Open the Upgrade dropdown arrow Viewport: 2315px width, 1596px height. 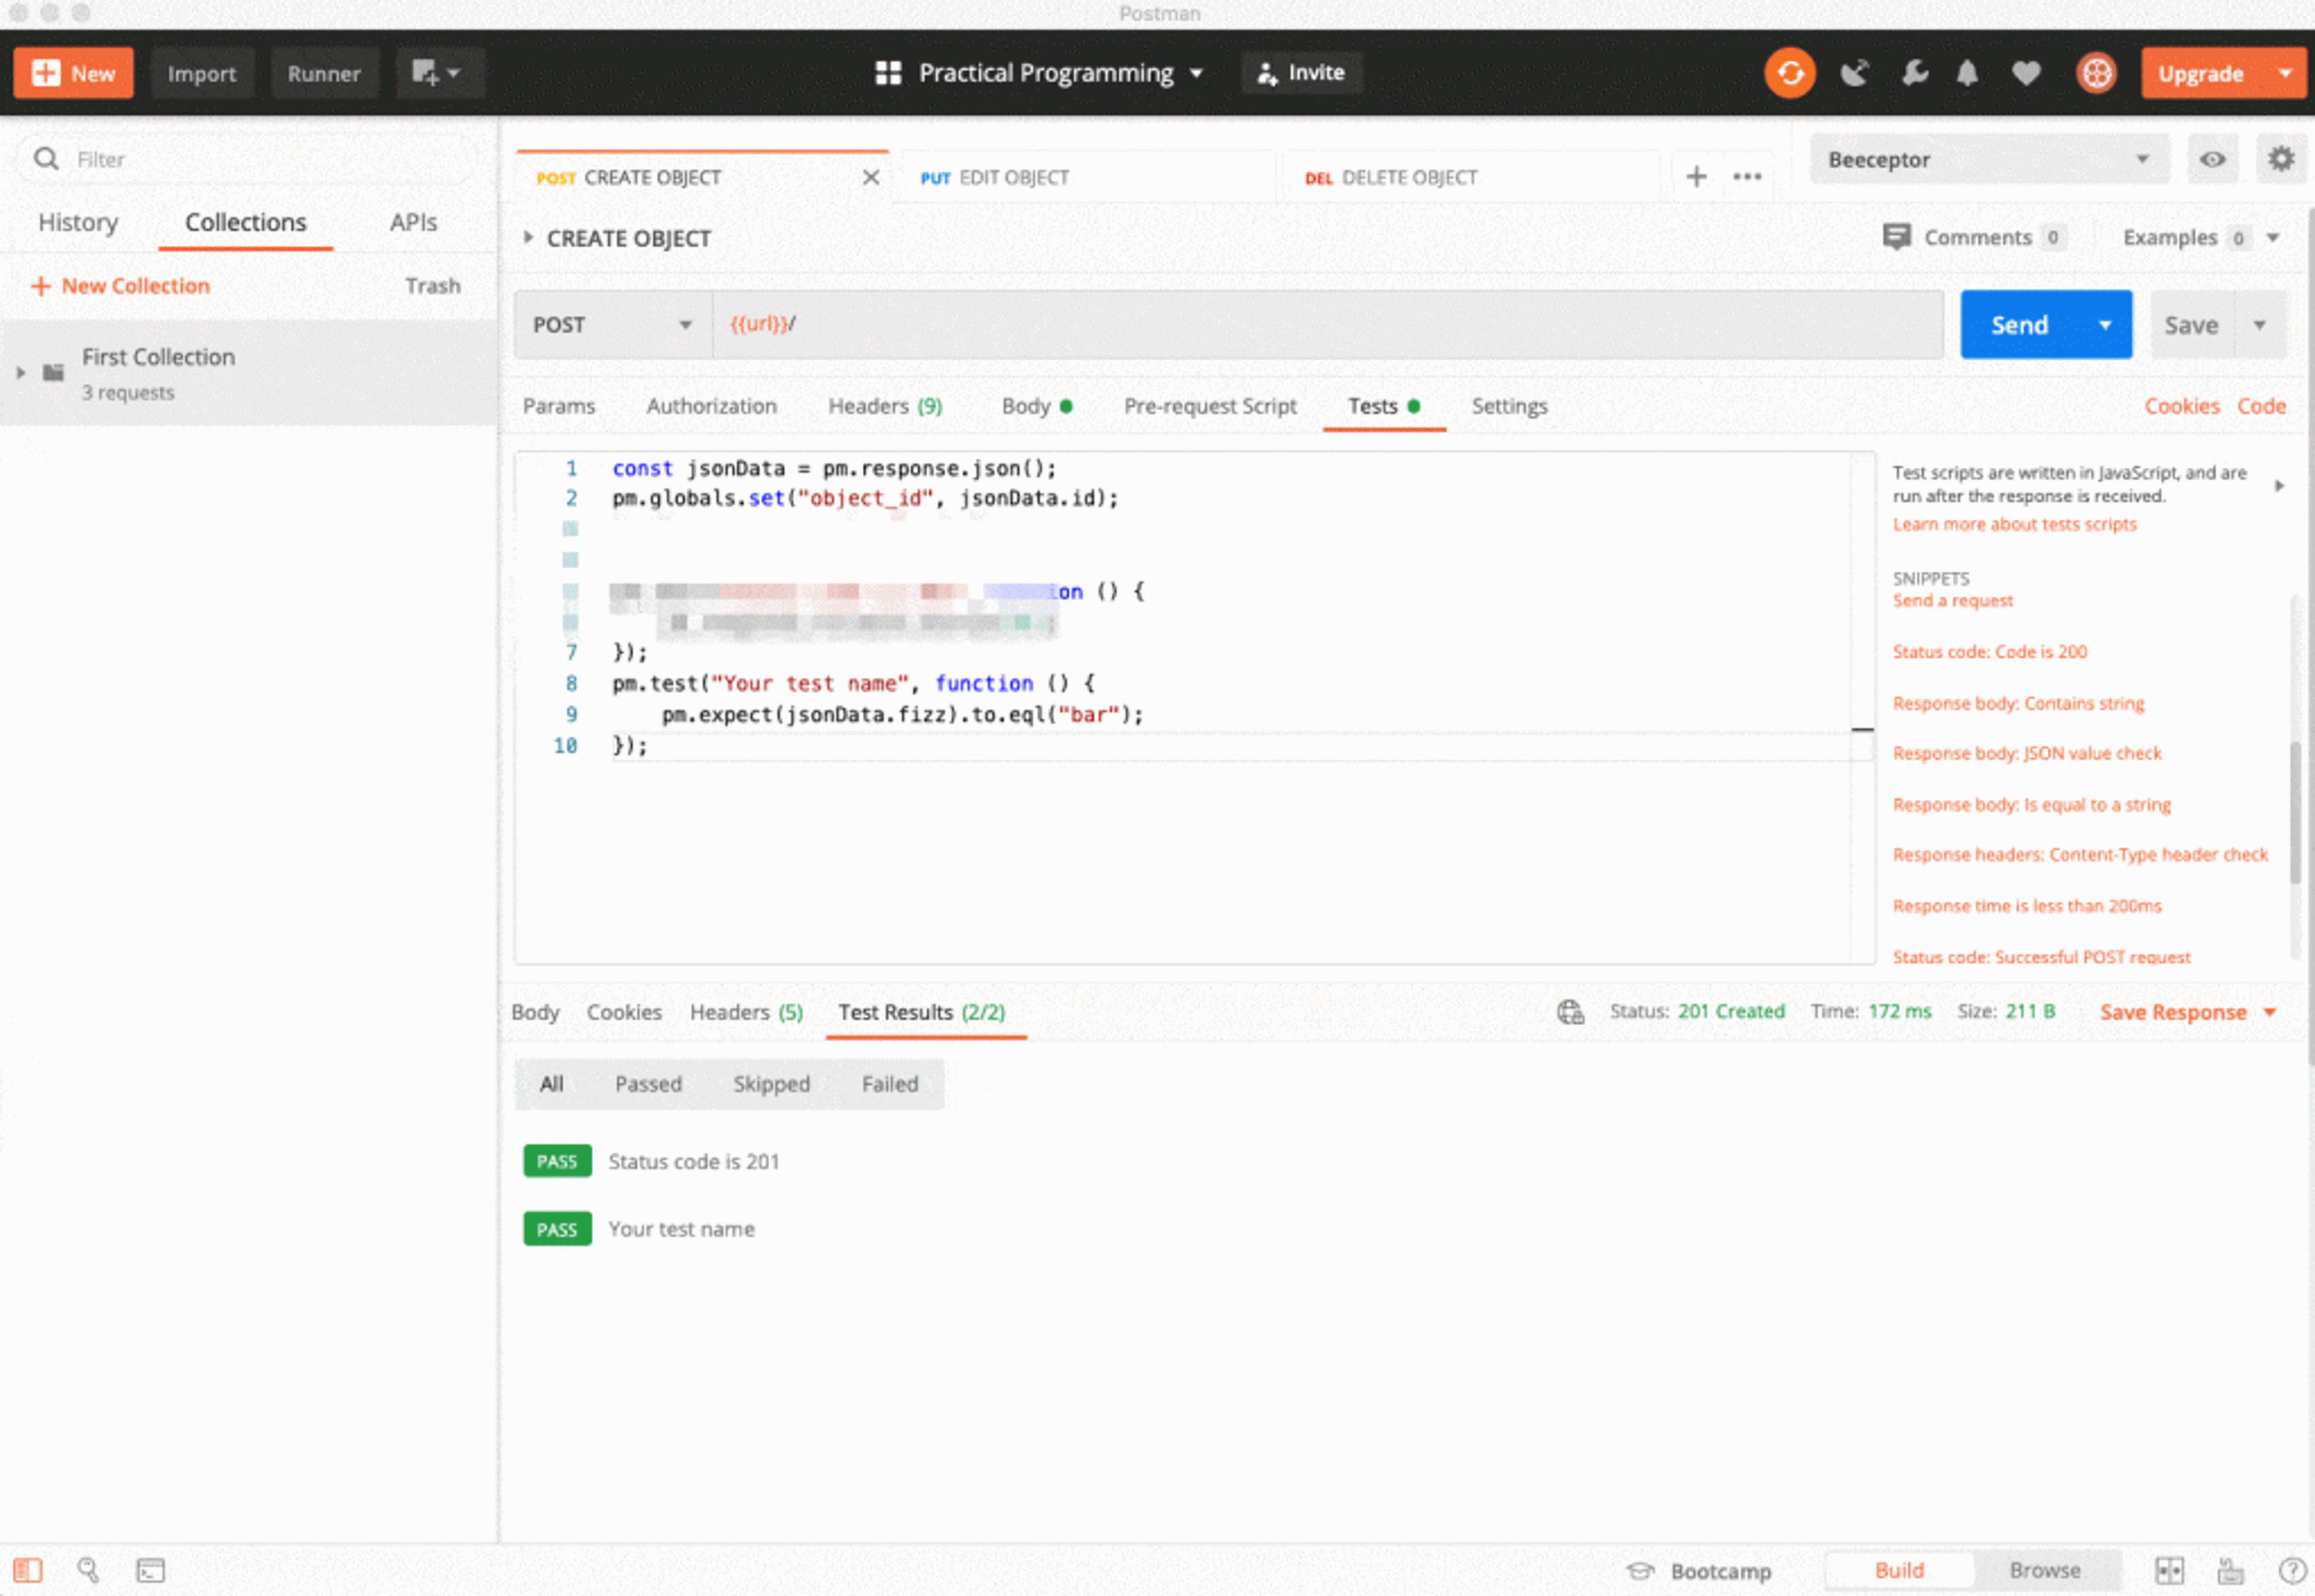click(2284, 73)
